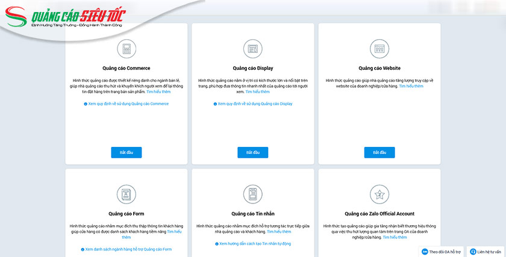Click the Quảng cáo Tin nhắn icon
The image size is (506, 257).
(x=253, y=194)
